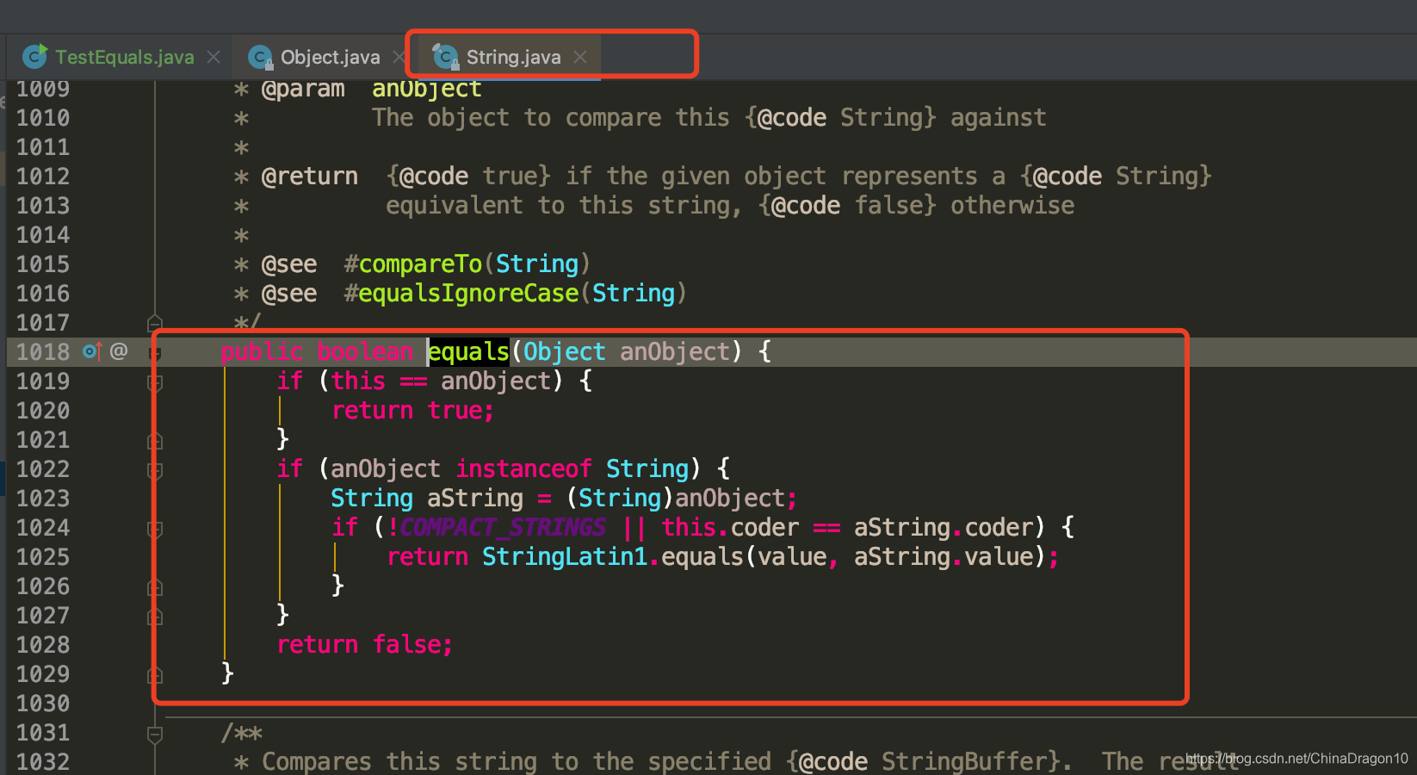1417x775 pixels.
Task: Click line number 1024 in gutter
Action: point(43,527)
